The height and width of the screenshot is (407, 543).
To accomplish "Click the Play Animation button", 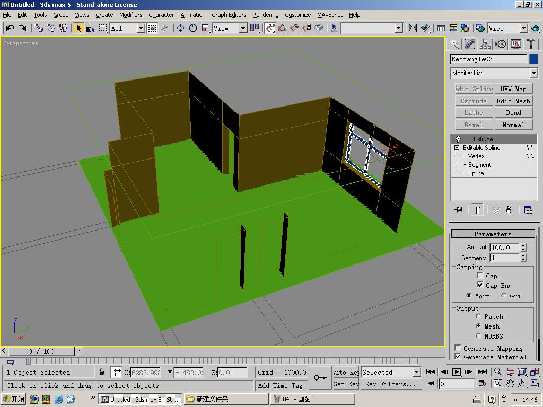I will (x=457, y=371).
